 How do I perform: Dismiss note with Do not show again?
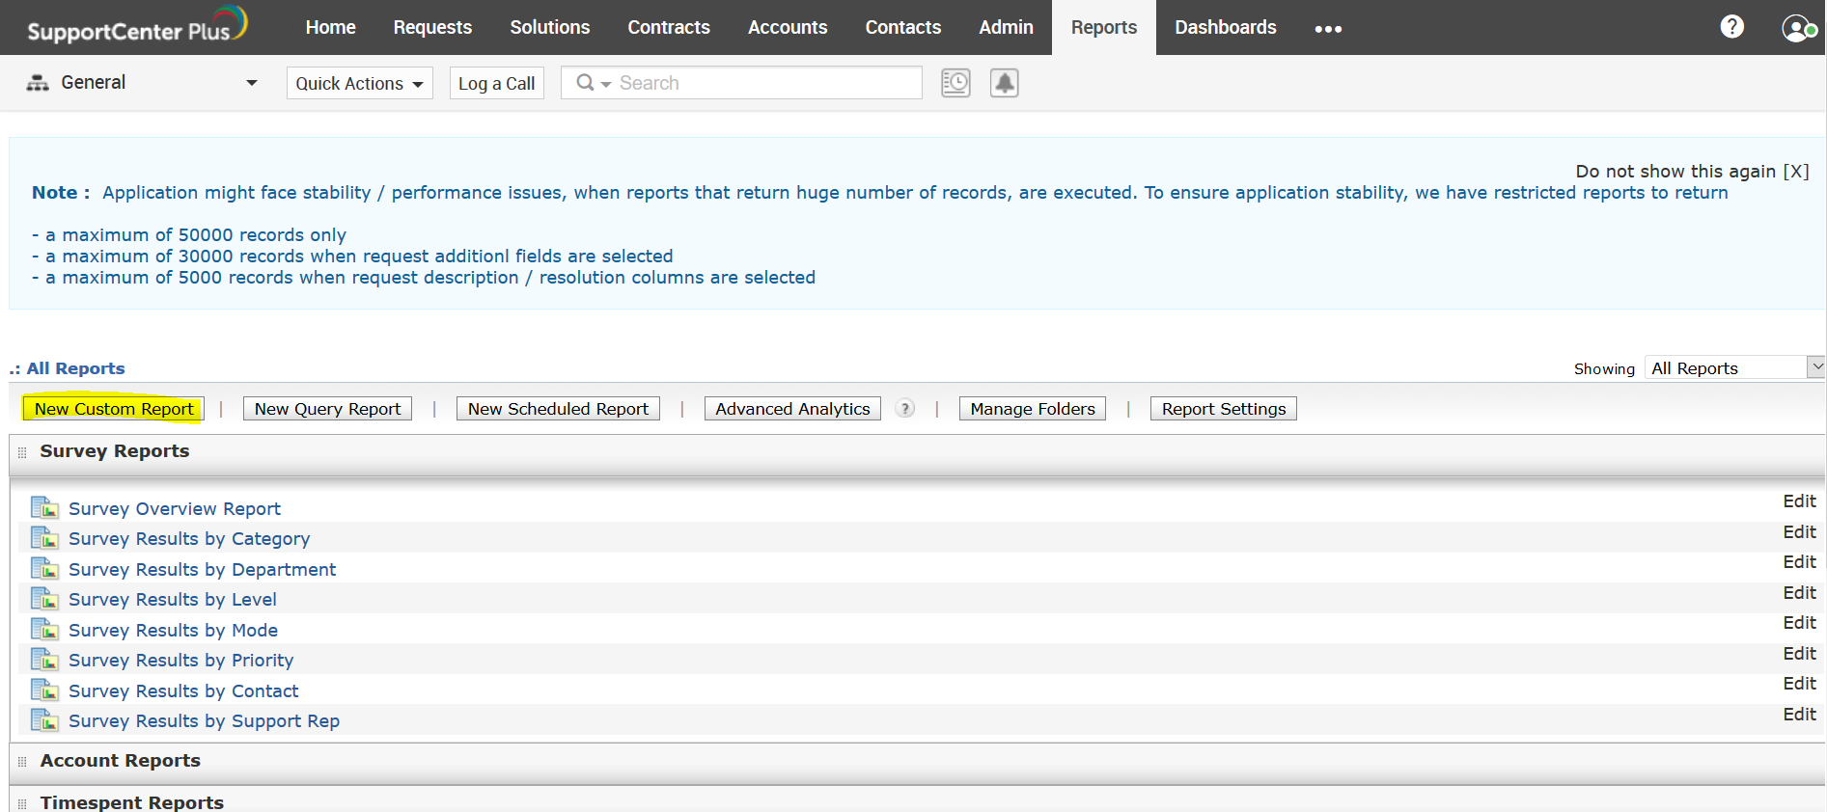point(1691,171)
